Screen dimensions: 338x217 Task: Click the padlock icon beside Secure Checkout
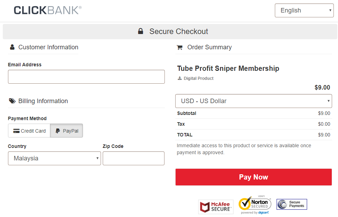[x=141, y=31]
